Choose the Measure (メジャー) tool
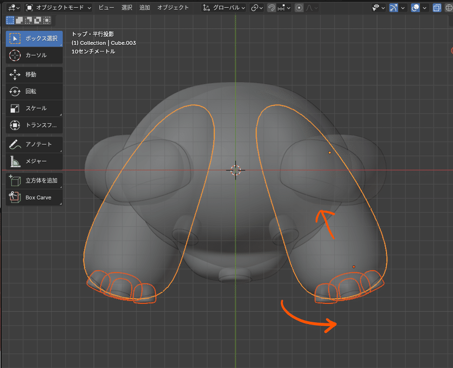 pyautogui.click(x=34, y=161)
